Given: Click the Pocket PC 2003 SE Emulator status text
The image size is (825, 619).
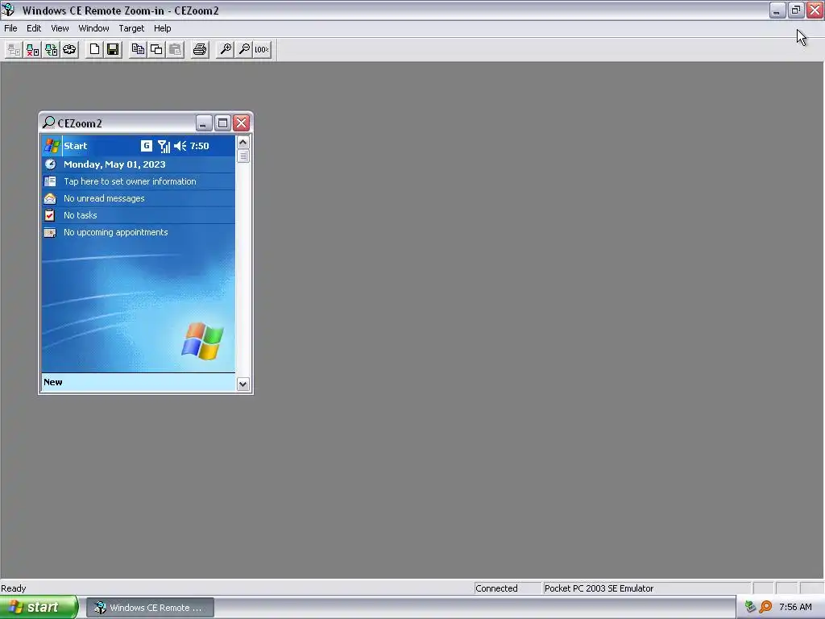Looking at the screenshot, I should tap(599, 588).
